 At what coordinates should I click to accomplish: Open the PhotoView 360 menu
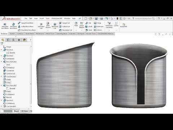point(57,18)
